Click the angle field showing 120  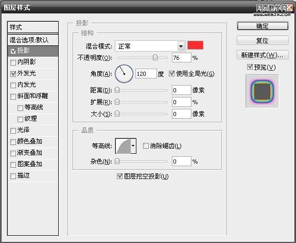[146, 74]
